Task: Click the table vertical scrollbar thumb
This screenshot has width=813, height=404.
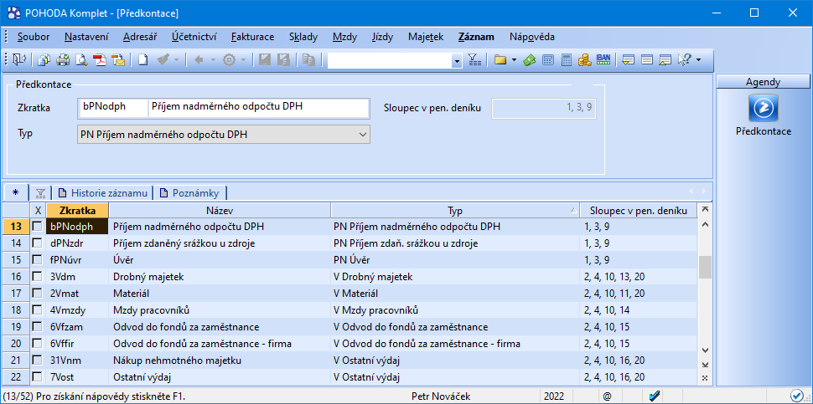Action: (x=704, y=268)
